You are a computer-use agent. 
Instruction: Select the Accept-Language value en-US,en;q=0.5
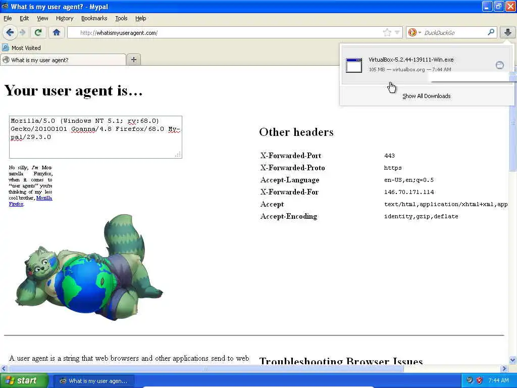click(408, 180)
